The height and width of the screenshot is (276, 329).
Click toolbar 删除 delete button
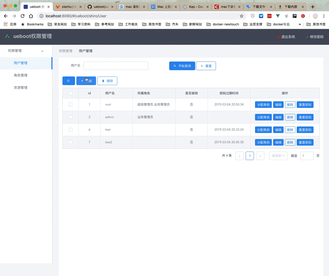107,81
